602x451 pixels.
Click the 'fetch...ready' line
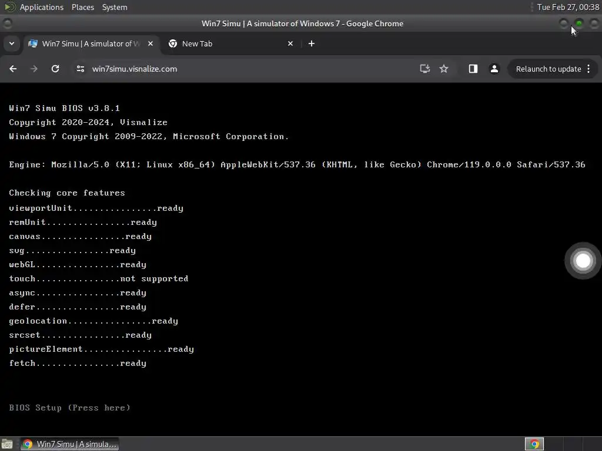pyautogui.click(x=78, y=364)
